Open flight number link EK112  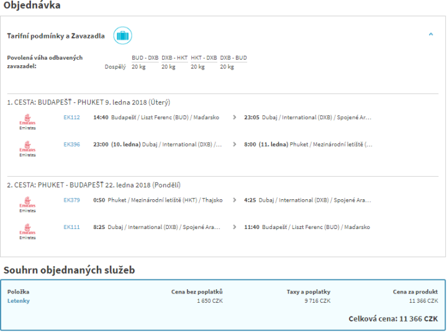71,117
